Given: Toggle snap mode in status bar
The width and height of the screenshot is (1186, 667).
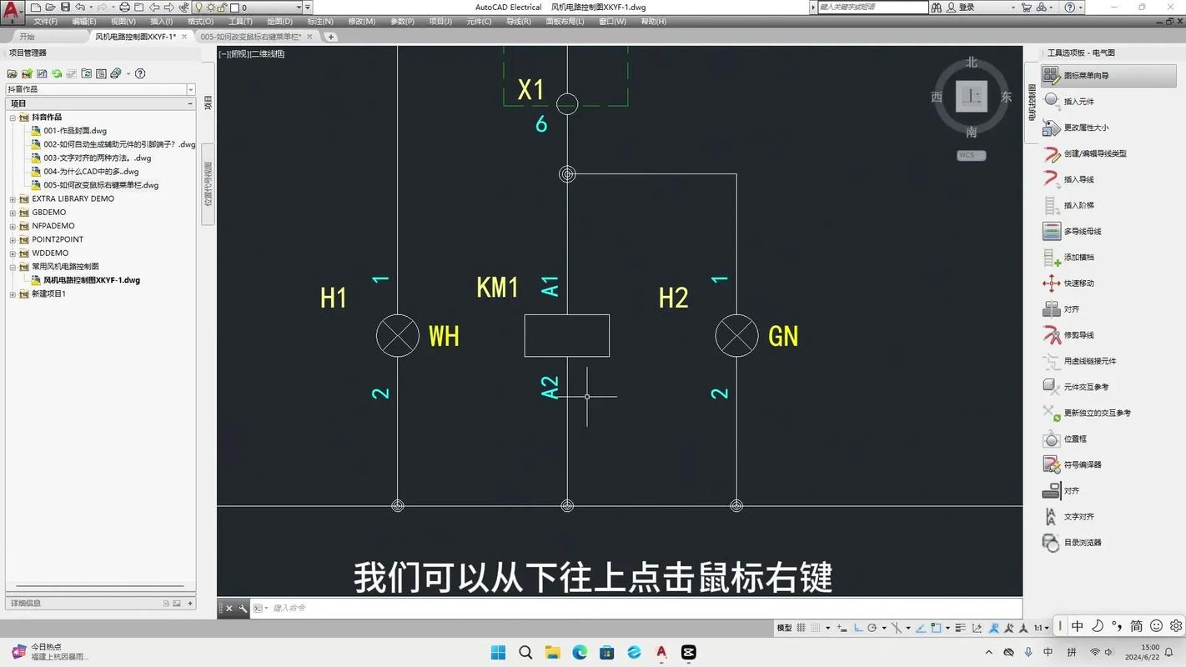Looking at the screenshot, I should [816, 628].
